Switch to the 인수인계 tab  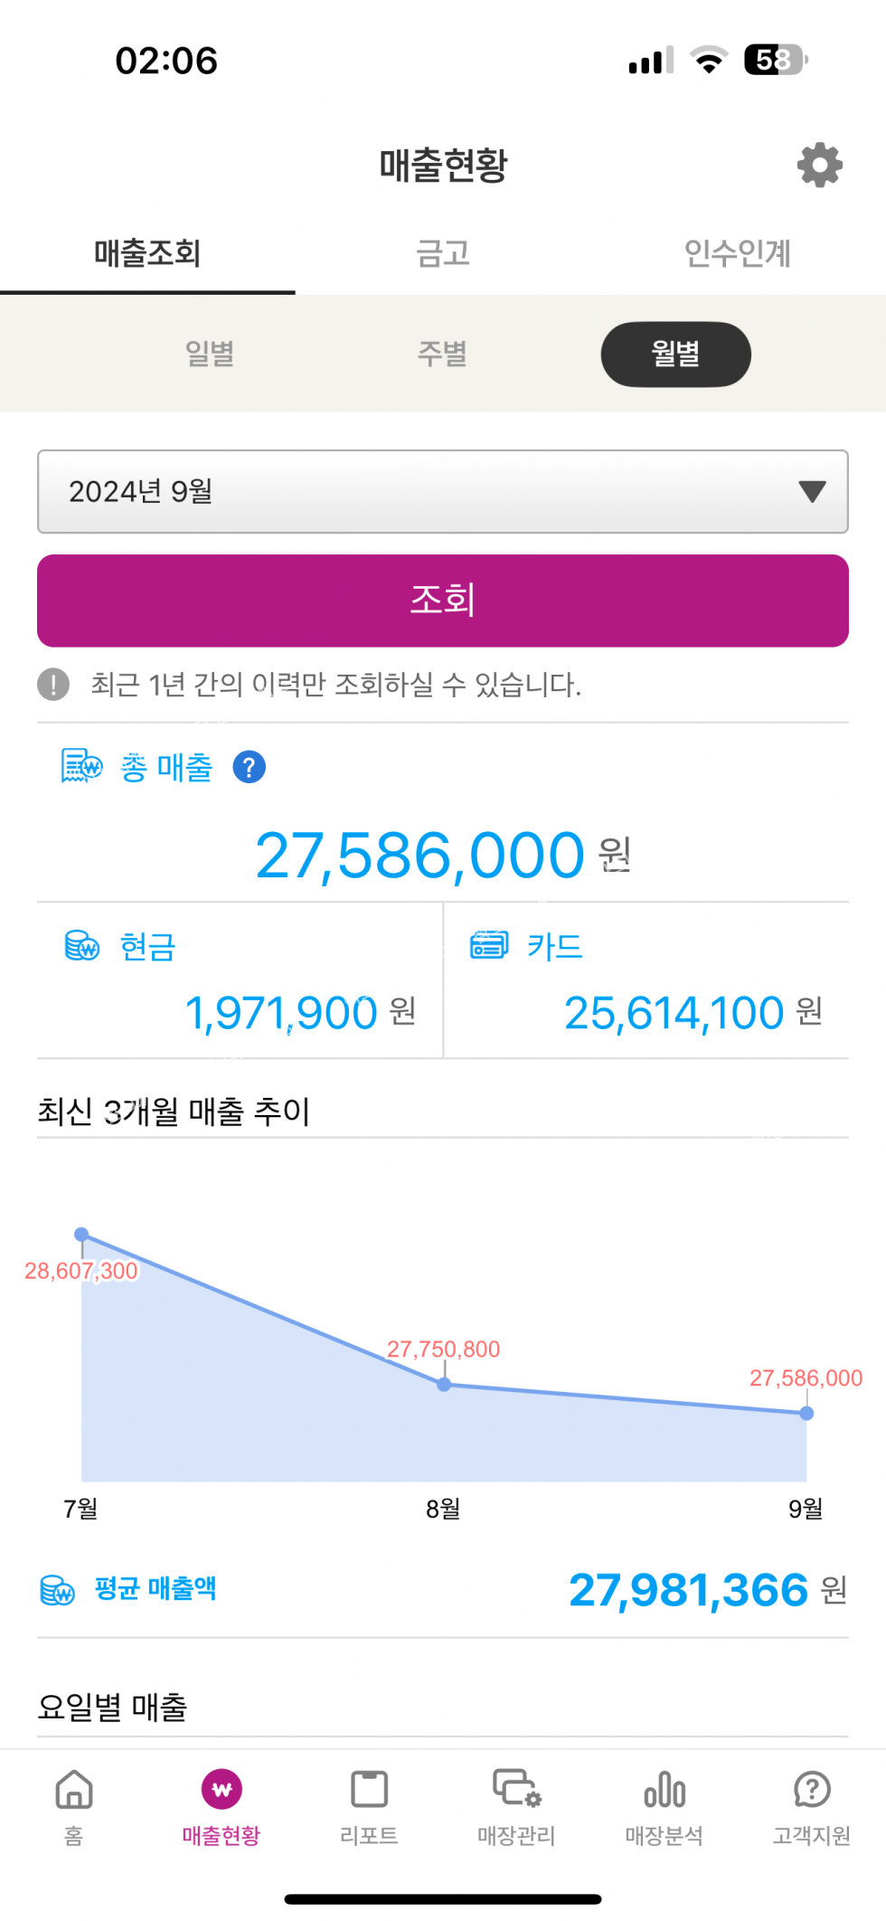738,253
